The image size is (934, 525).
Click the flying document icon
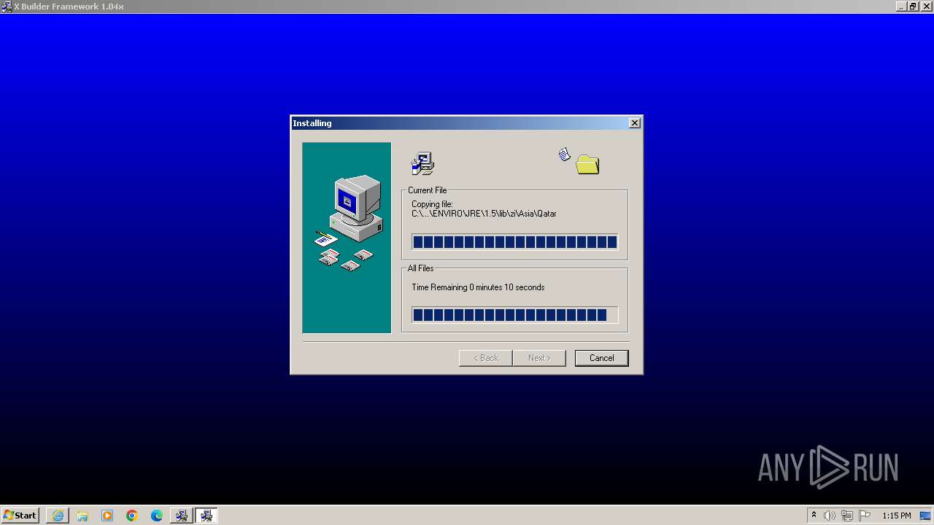tap(564, 155)
